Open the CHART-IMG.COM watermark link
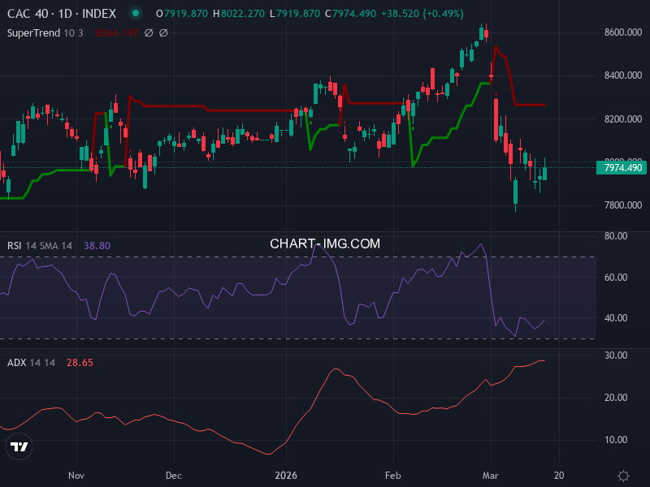 point(325,243)
